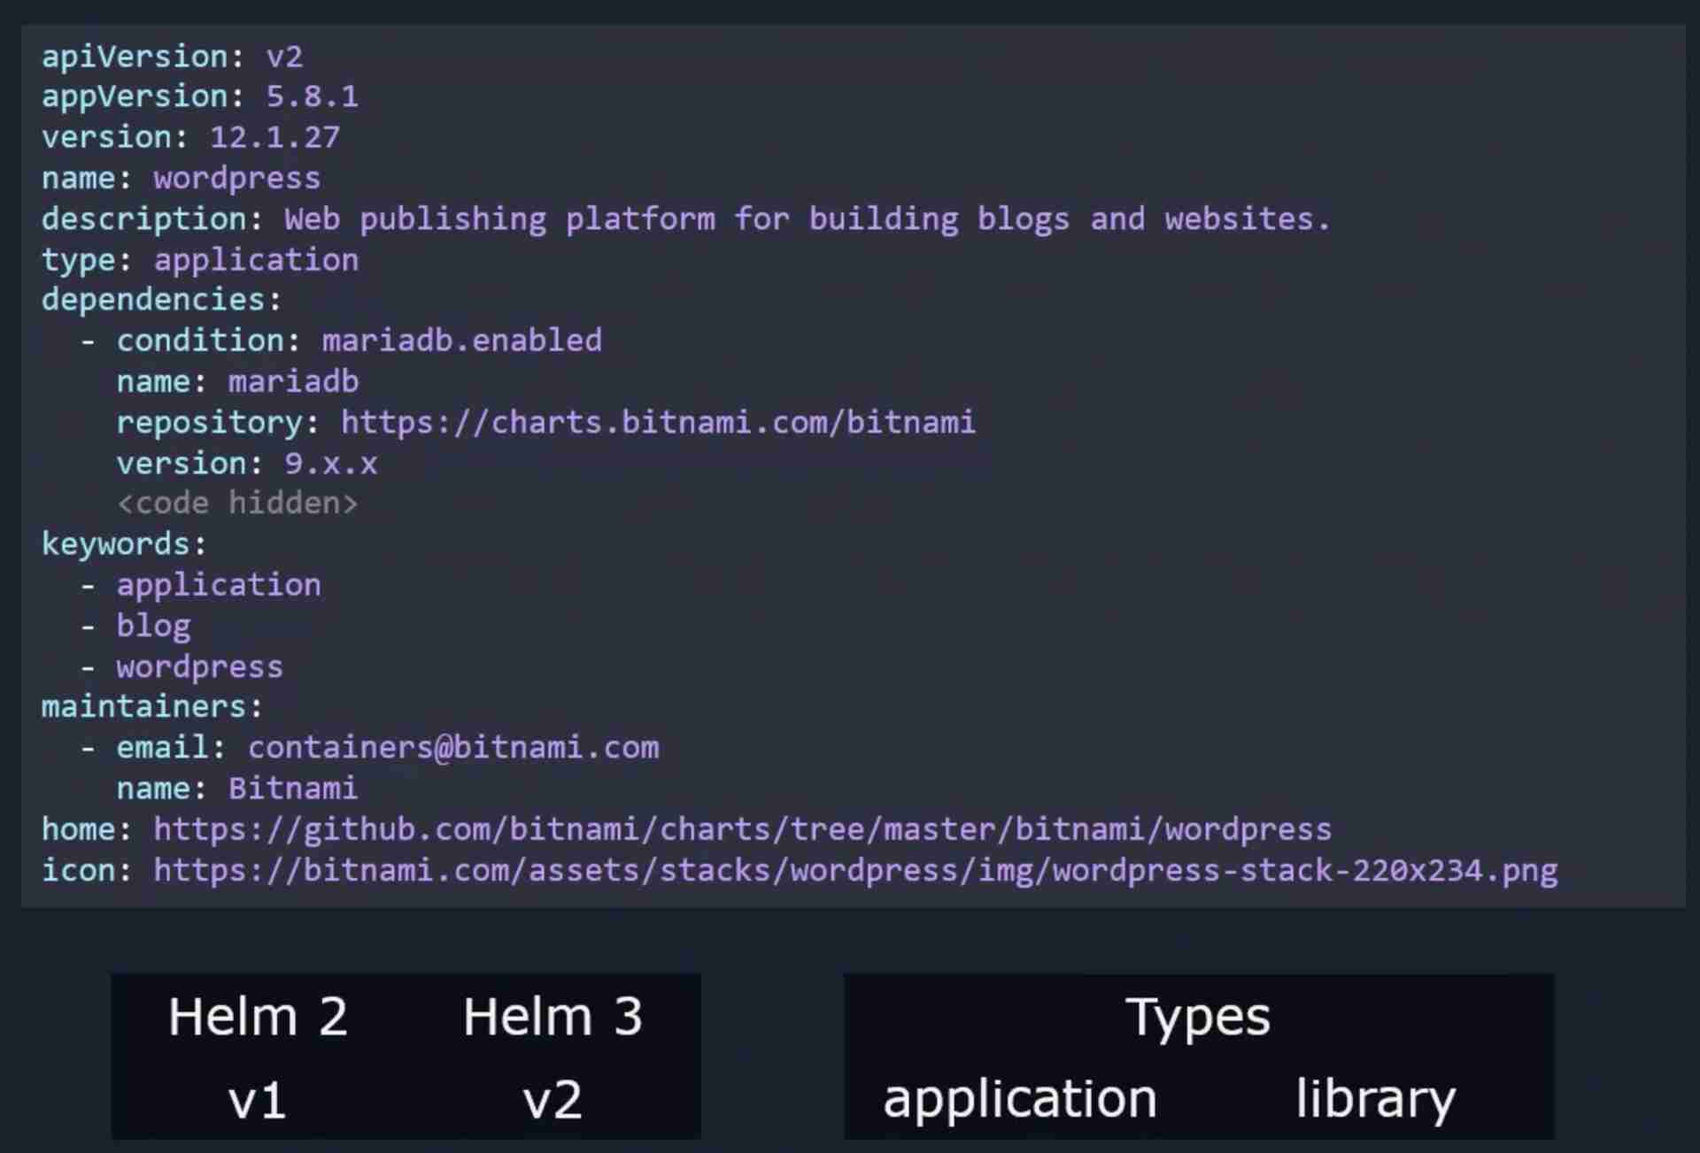The width and height of the screenshot is (1700, 1153).
Task: Select the keywords key
Action: click(124, 544)
